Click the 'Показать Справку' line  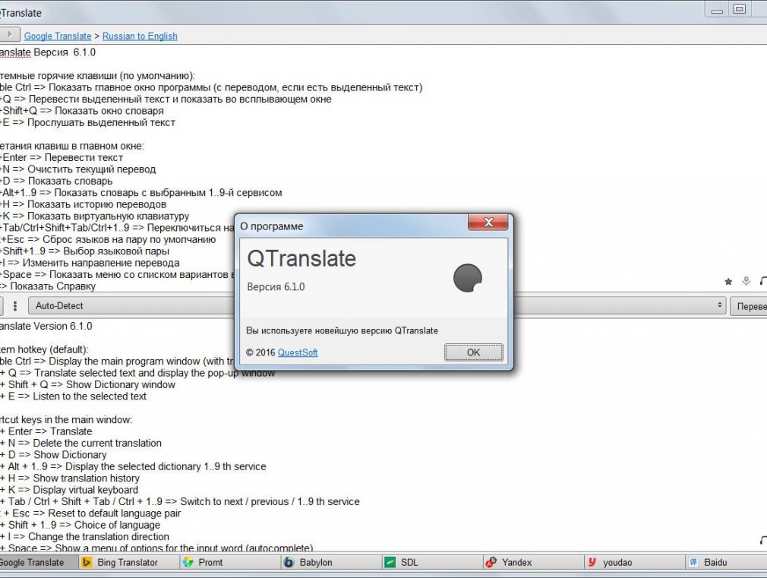coord(48,286)
